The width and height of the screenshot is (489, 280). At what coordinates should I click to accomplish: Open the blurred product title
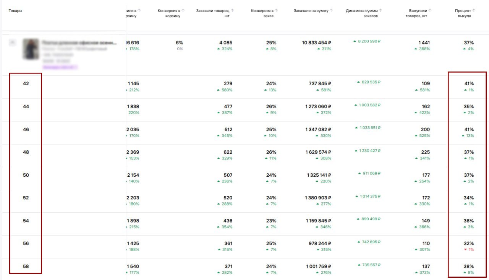point(79,42)
